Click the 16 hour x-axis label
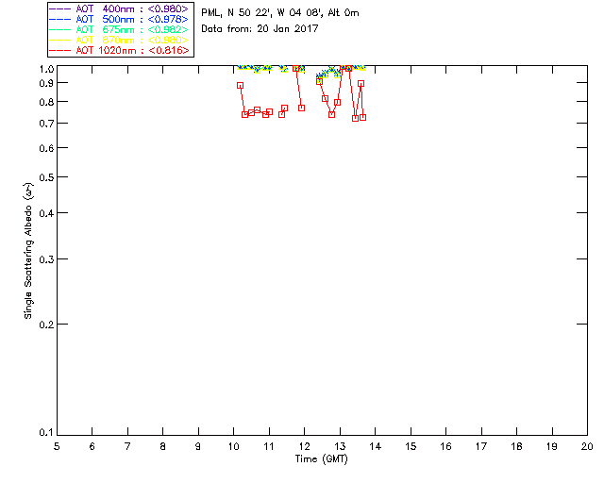This screenshot has height=483, width=604. 446,446
